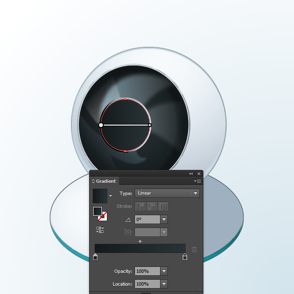
Task: Select the left gradient color stop
Action: [x=95, y=257]
